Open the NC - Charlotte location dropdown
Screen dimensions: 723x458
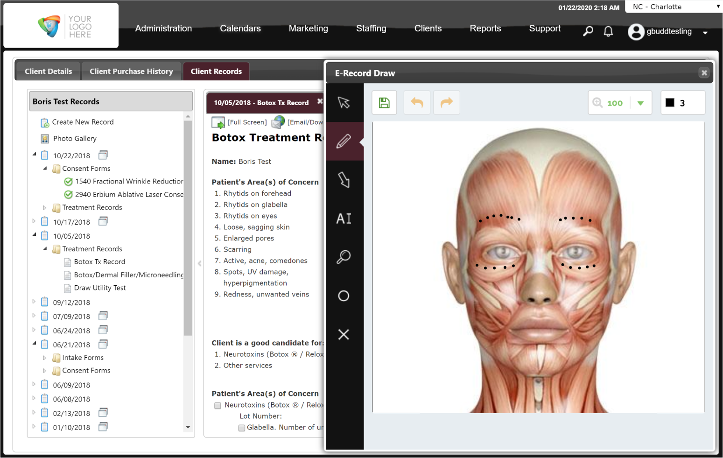click(x=674, y=7)
